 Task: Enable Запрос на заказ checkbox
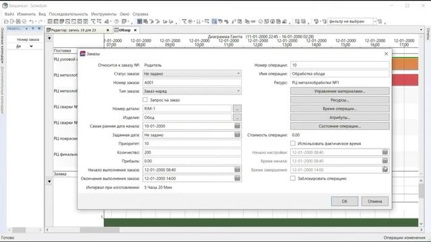coord(145,100)
